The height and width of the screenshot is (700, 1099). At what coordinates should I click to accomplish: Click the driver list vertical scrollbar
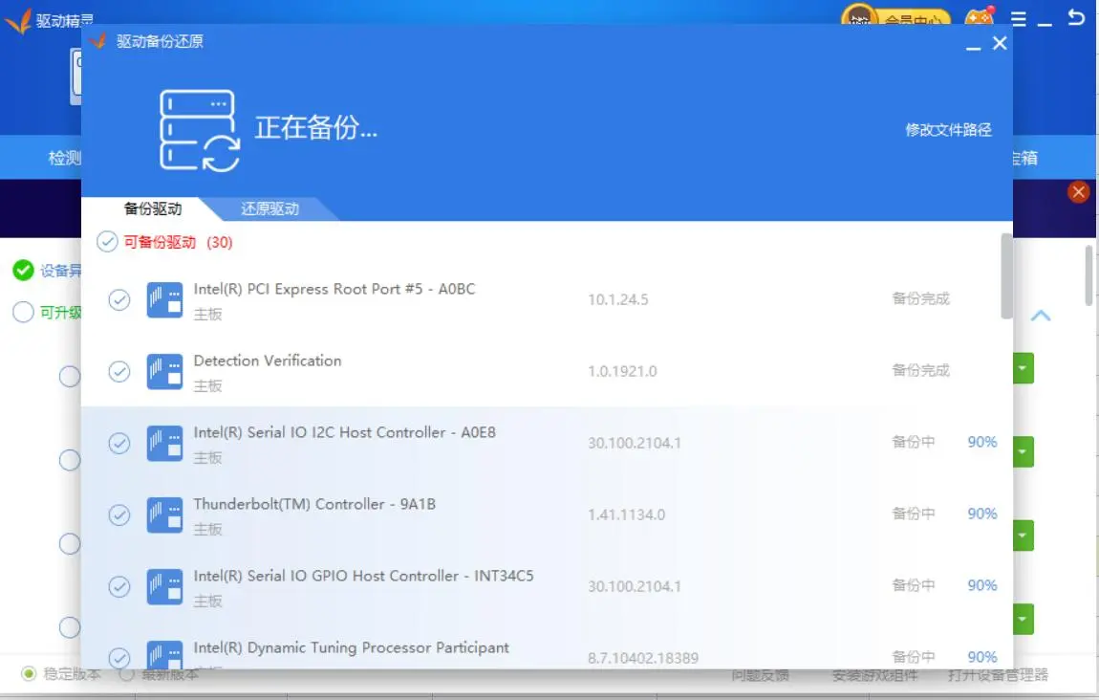click(x=1006, y=275)
